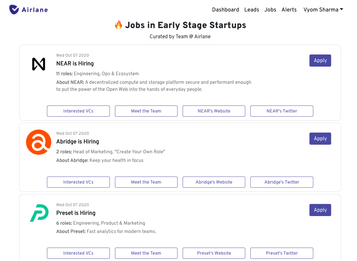This screenshot has width=357, height=261.
Task: Open NEAR's Twitter button
Action: 282,111
